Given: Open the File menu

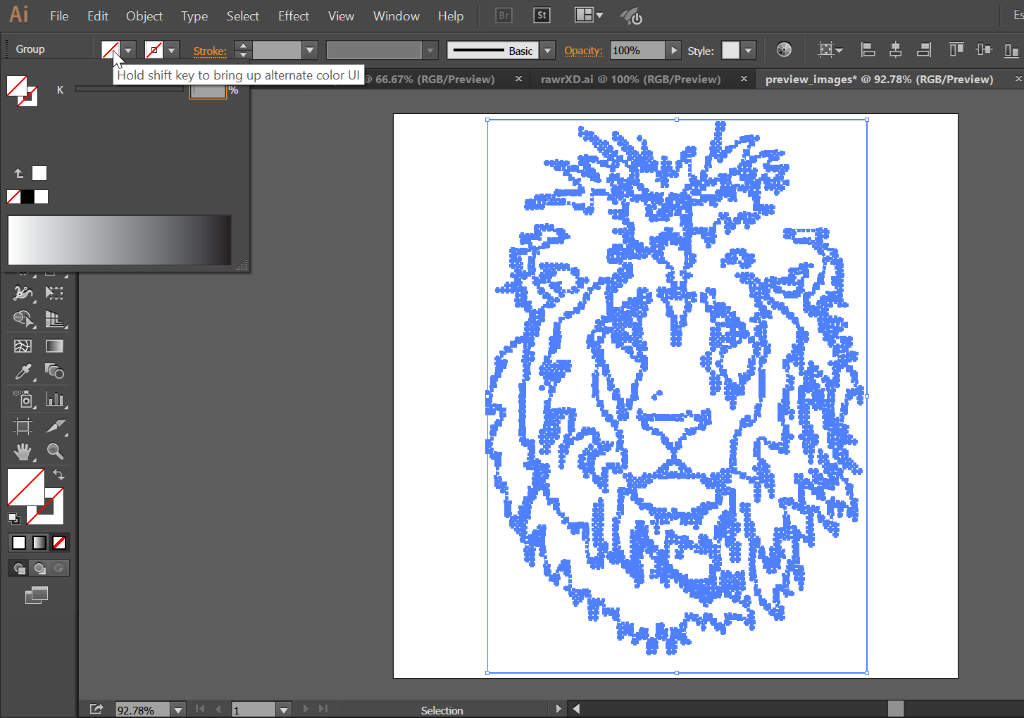Looking at the screenshot, I should pos(59,15).
